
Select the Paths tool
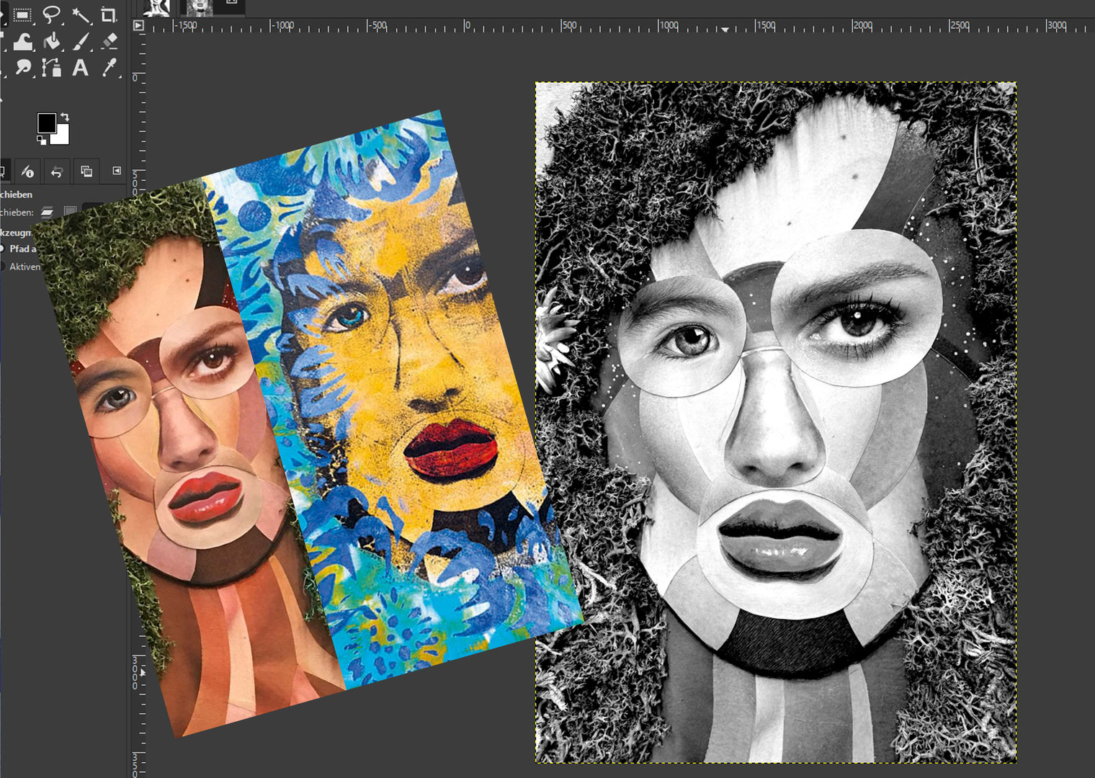51,68
